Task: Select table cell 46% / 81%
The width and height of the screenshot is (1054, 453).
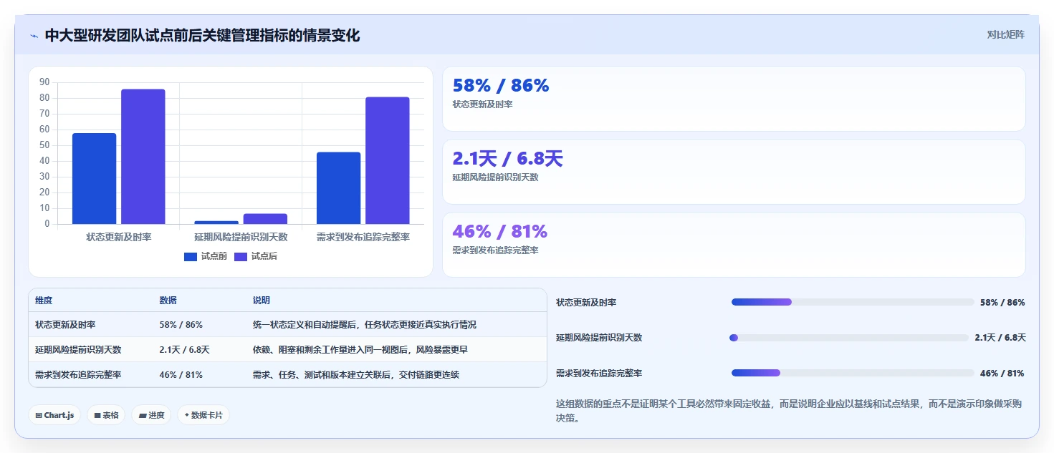Action: 181,375
